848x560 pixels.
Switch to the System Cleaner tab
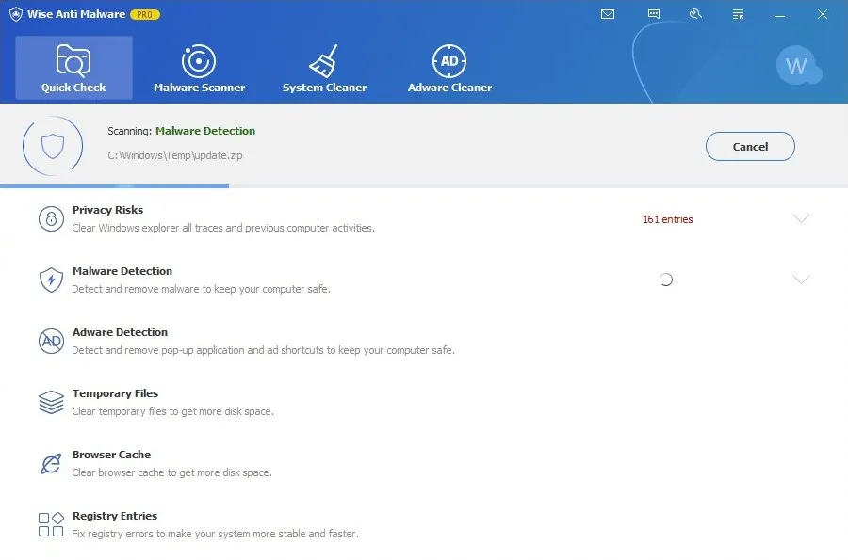pyautogui.click(x=325, y=68)
